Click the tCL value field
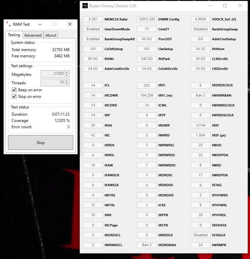Screen dimensions: 250x259 click(x=93, y=85)
